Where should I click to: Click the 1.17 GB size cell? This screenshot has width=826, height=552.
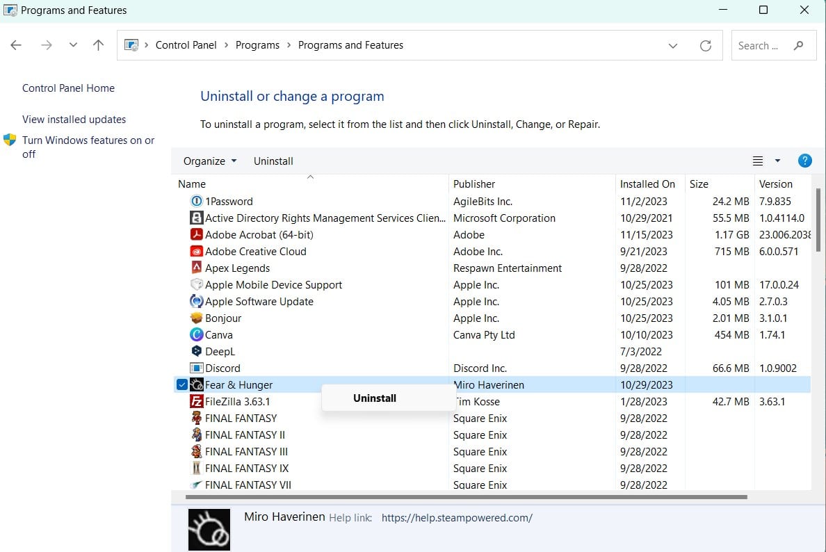[x=731, y=234]
